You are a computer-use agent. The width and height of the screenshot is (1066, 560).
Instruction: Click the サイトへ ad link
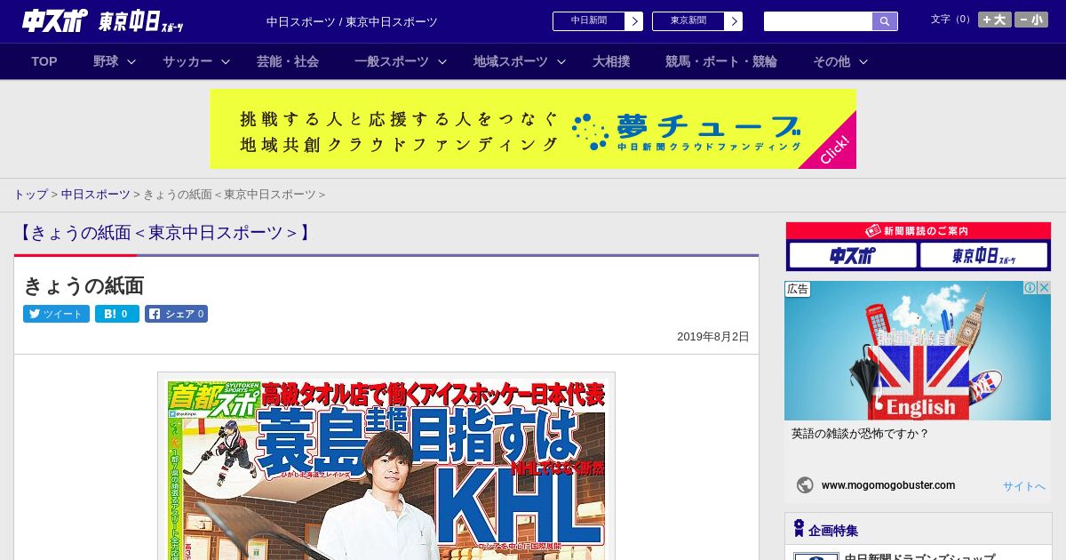(1024, 486)
